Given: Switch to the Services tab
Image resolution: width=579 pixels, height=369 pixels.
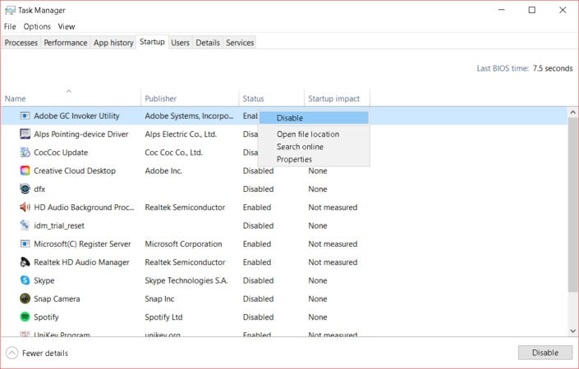Looking at the screenshot, I should point(240,43).
